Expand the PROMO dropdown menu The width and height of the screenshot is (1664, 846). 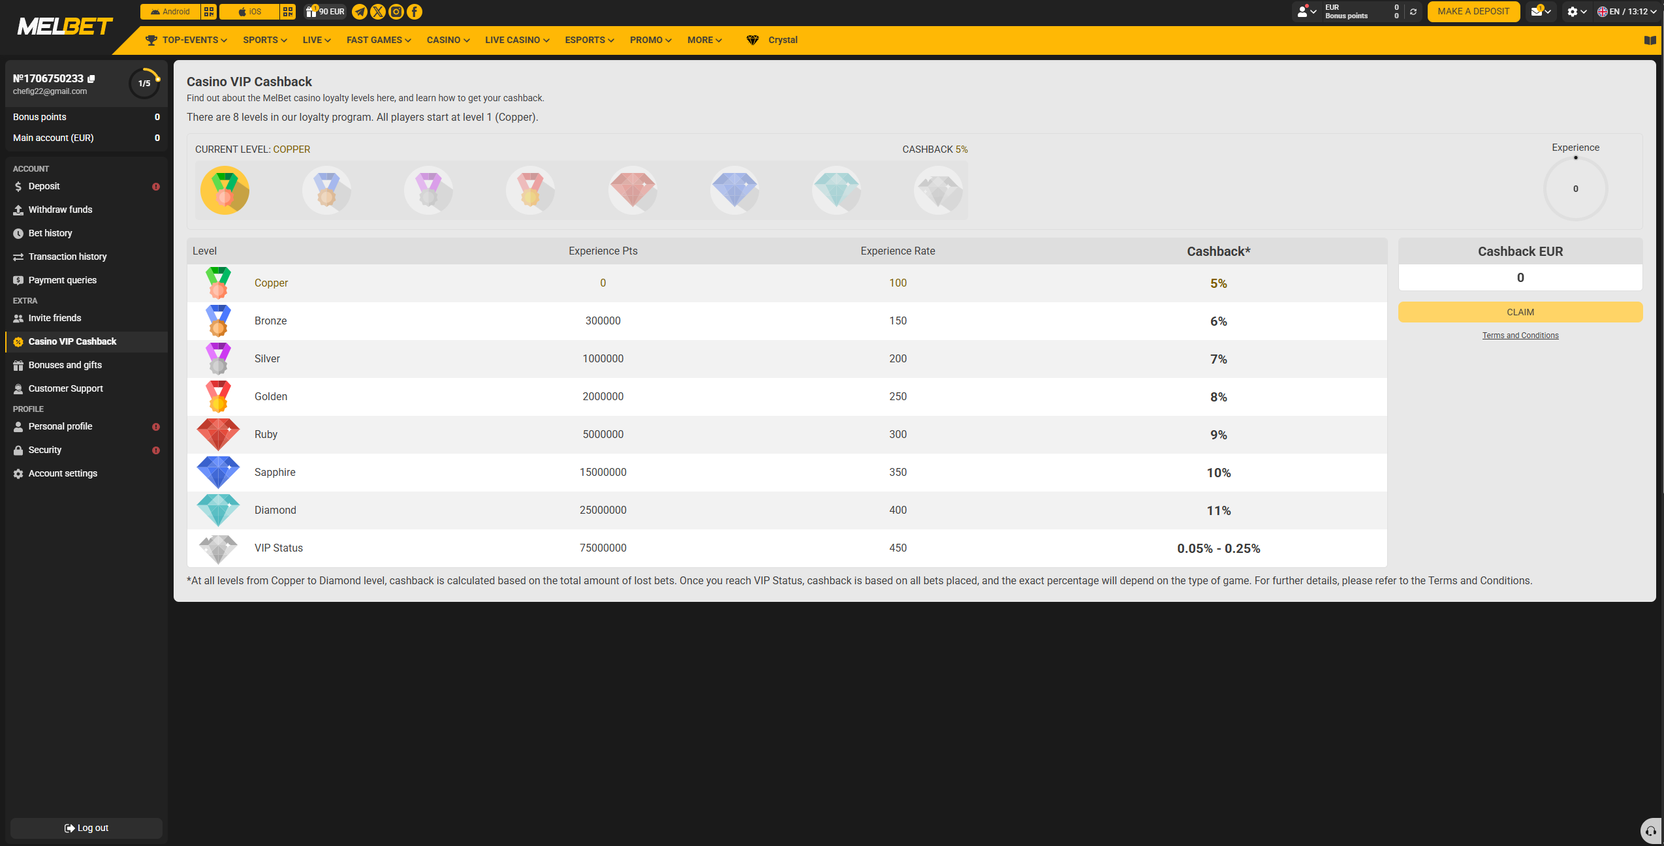[651, 40]
